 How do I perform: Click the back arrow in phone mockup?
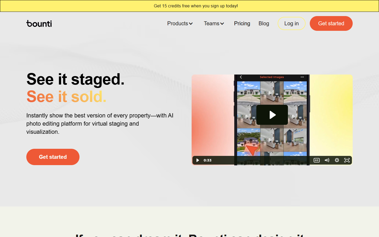coord(241,77)
